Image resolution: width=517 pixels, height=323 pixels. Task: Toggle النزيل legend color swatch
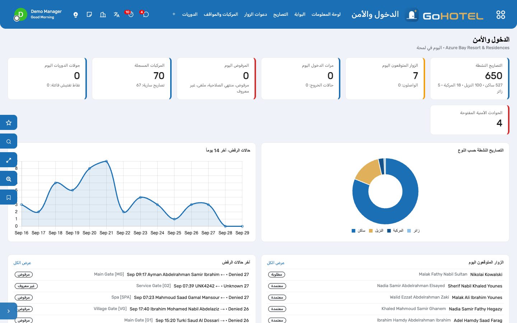(x=371, y=231)
